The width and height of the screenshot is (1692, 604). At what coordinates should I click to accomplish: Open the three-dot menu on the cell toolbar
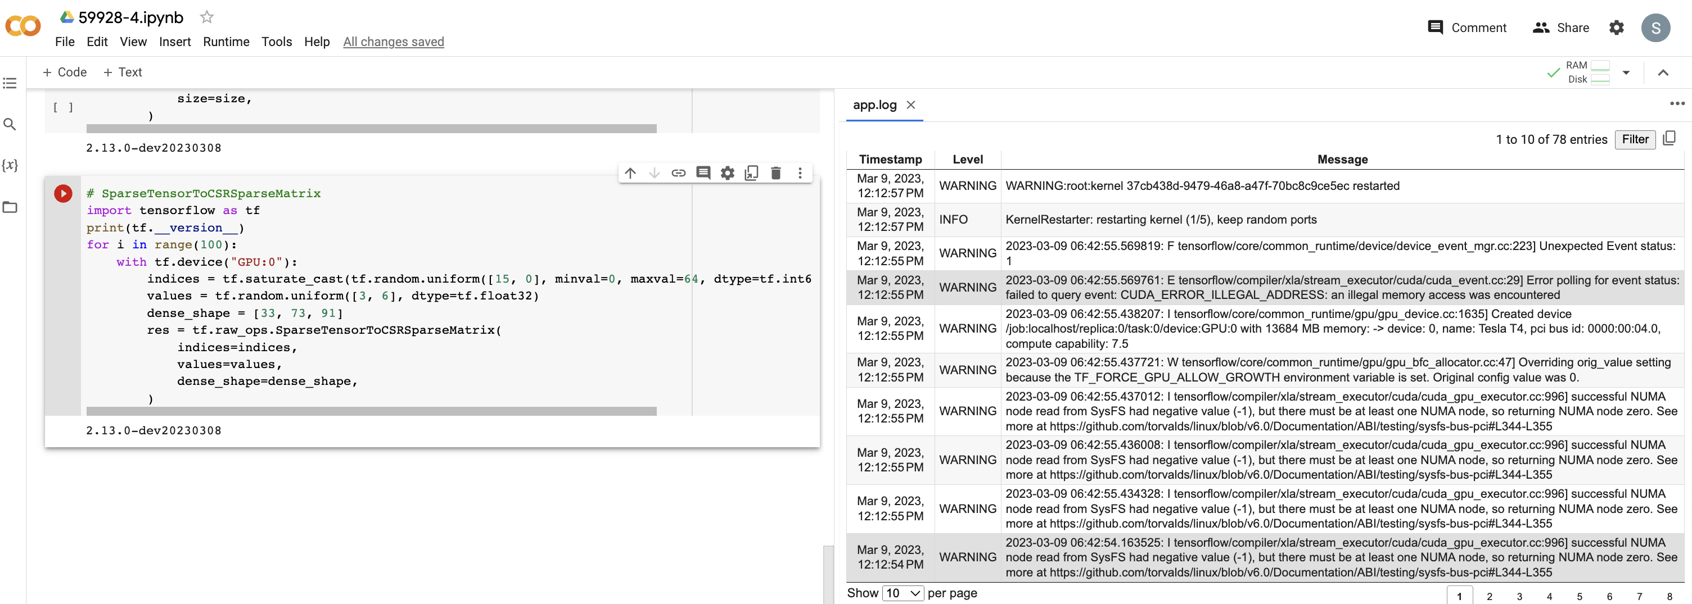800,172
